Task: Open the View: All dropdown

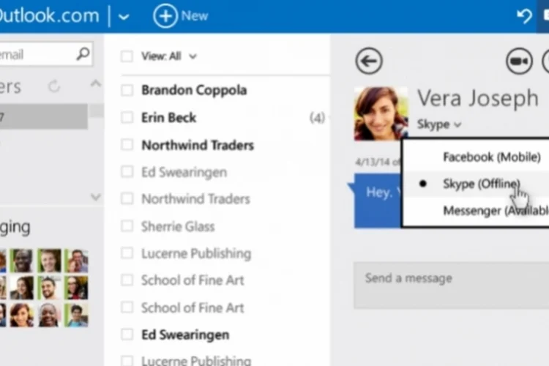Action: click(x=169, y=56)
